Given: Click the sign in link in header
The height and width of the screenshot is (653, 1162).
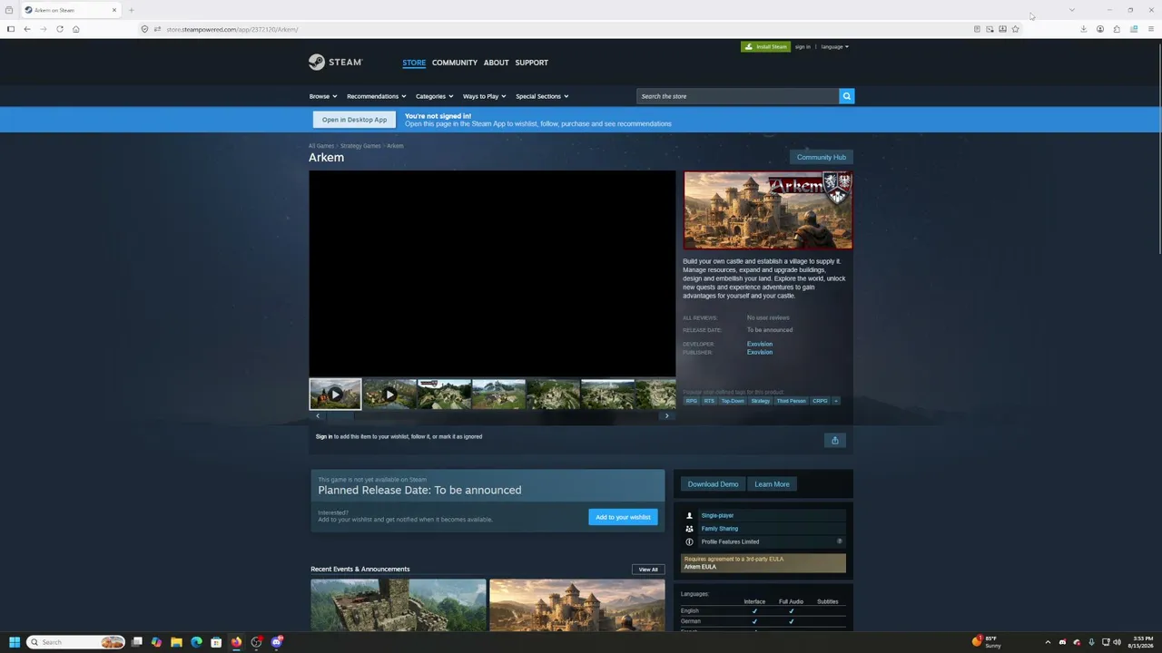Looking at the screenshot, I should click(803, 47).
